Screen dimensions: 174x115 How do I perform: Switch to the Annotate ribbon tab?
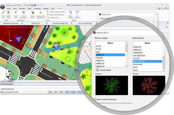coord(22,9)
